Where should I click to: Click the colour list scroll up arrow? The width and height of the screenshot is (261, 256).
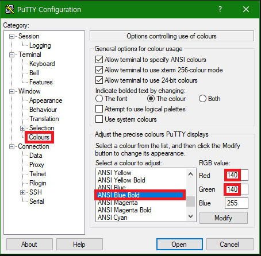click(x=190, y=174)
